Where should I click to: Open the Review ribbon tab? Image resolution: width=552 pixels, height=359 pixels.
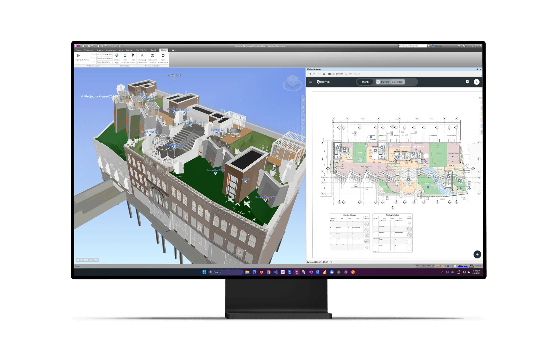click(100, 50)
